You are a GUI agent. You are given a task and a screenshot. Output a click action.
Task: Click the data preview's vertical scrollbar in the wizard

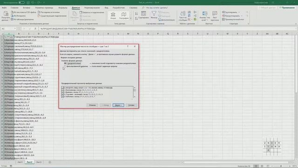pyautogui.click(x=135, y=92)
